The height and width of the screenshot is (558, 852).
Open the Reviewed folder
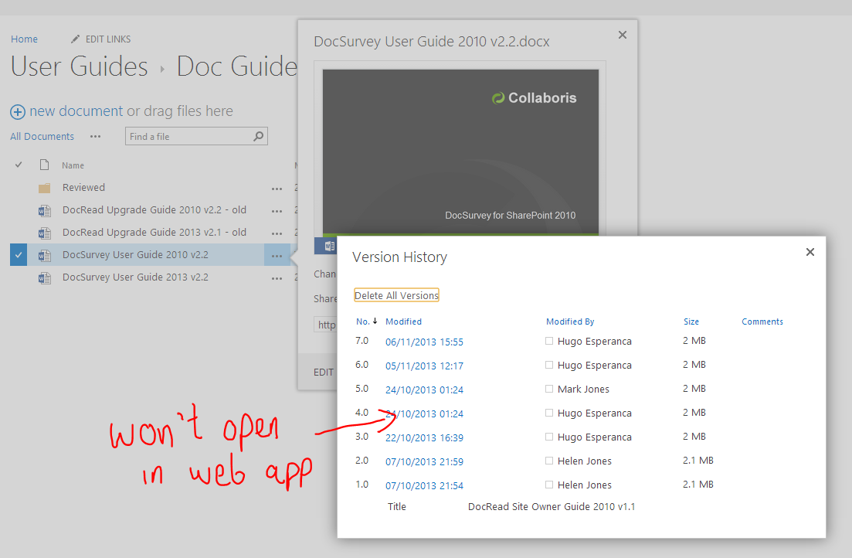pos(83,188)
